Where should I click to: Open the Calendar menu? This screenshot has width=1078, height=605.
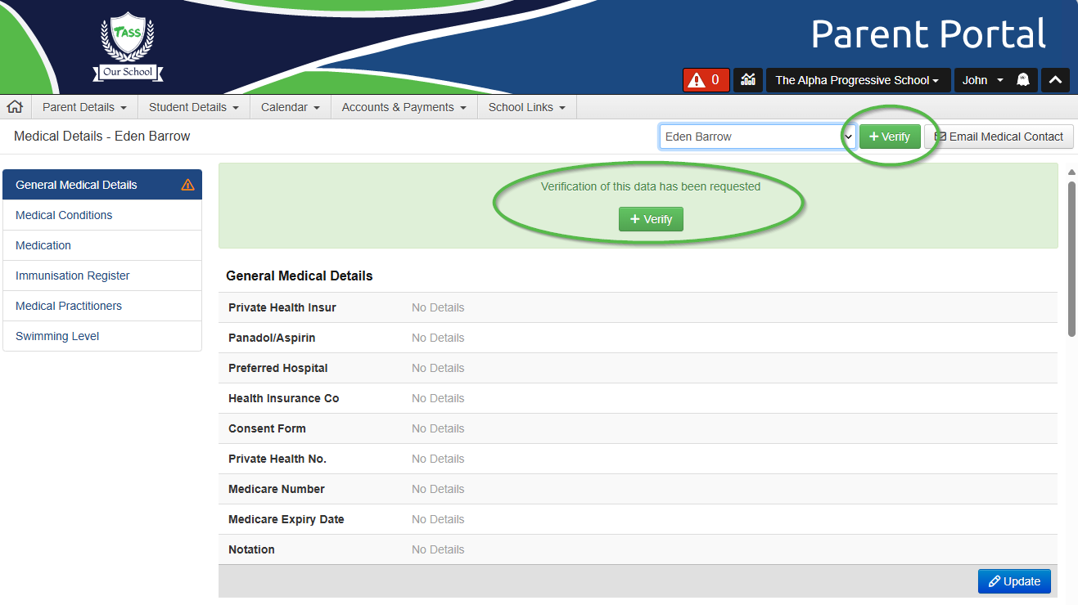tap(290, 107)
